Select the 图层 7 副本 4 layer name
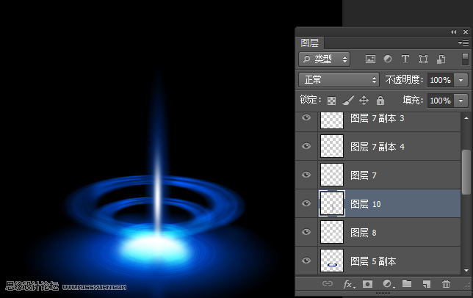473x298 pixels. (377, 147)
